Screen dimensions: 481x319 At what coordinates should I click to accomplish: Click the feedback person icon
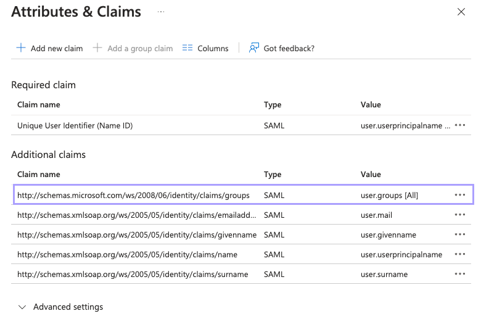coord(254,48)
